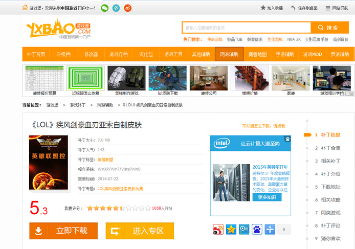
Task: Share via teal Tencent Weibo icon below ad
Action: click(244, 229)
